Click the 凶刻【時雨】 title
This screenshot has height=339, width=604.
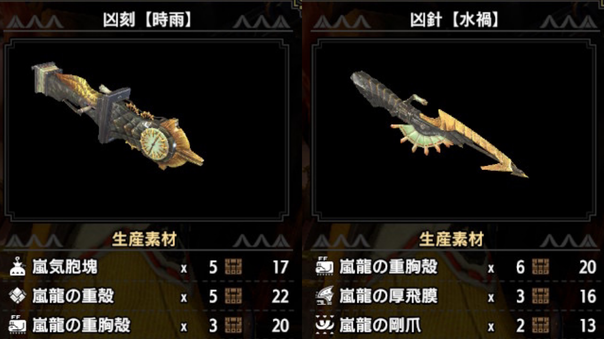click(x=148, y=20)
